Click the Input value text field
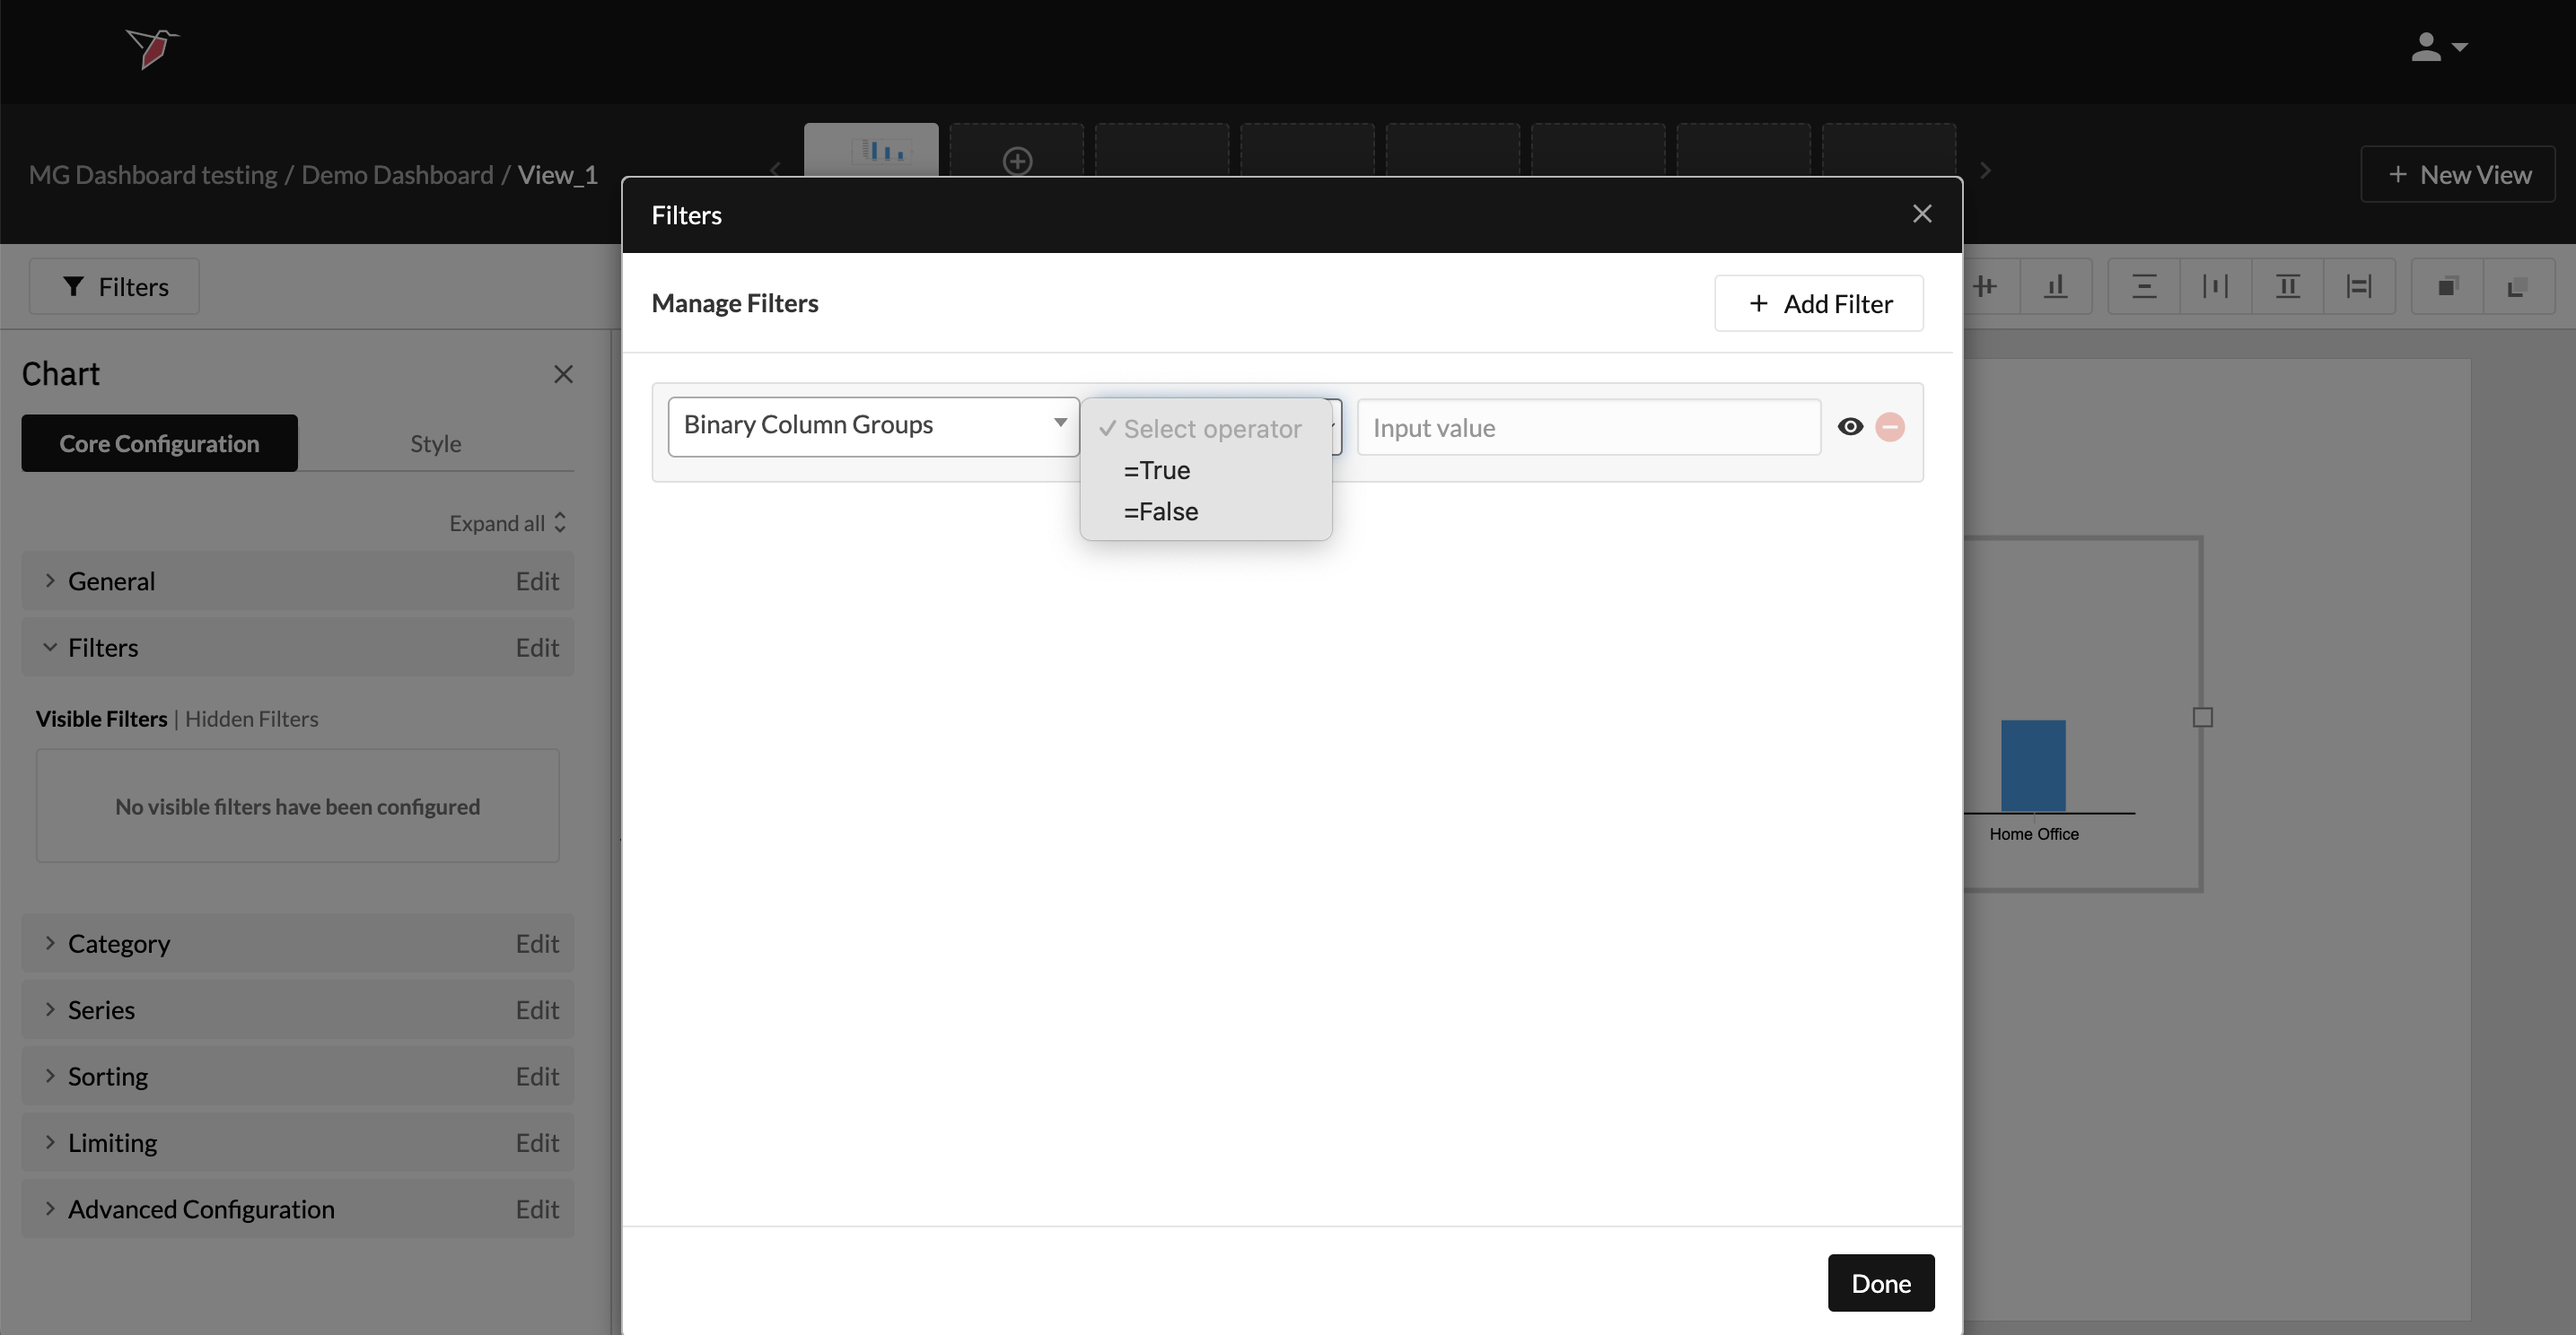2576x1335 pixels. click(x=1587, y=428)
